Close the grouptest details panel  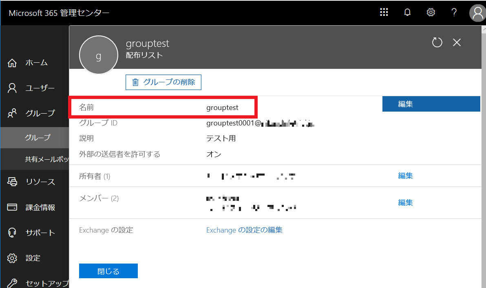457,42
